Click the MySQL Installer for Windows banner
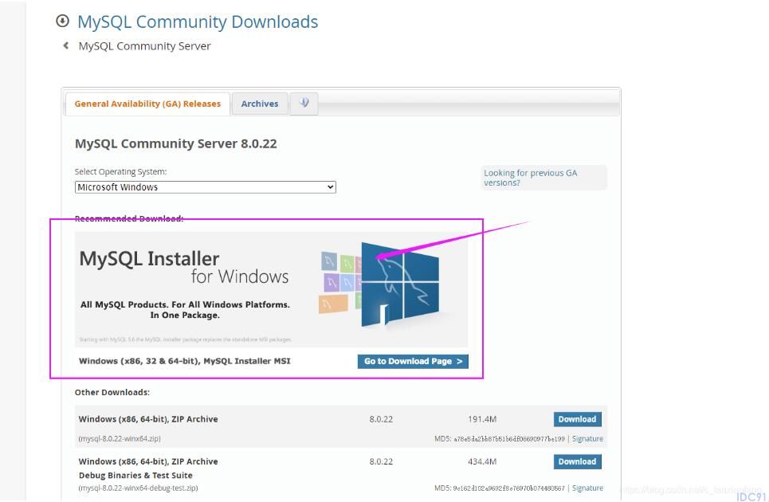Image resolution: width=769 pixels, height=502 pixels. 271,290
